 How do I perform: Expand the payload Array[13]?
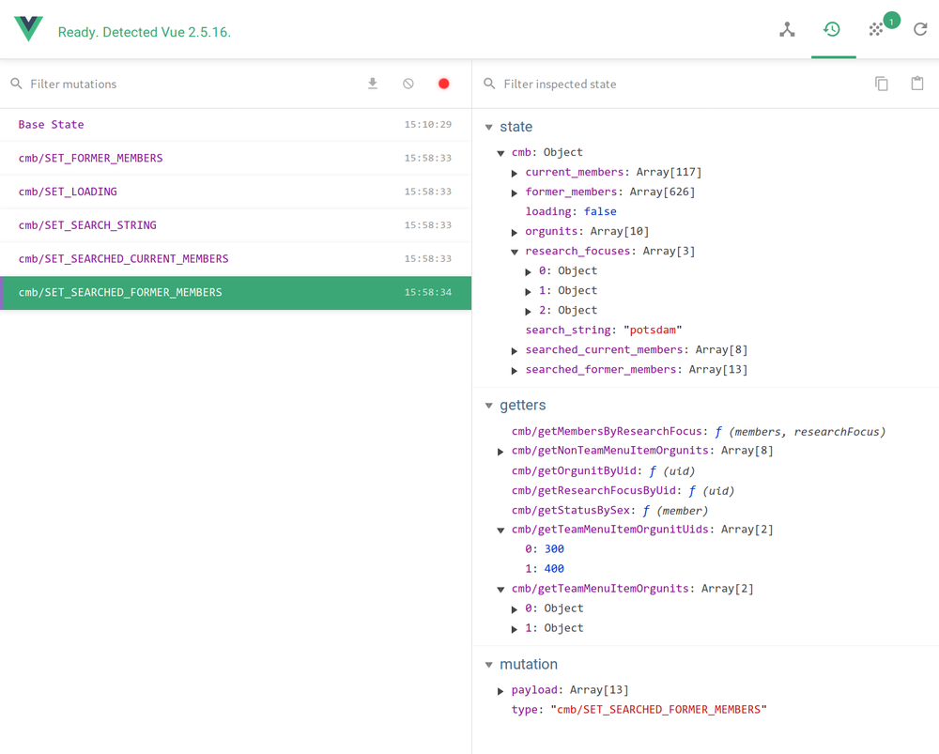pos(500,691)
